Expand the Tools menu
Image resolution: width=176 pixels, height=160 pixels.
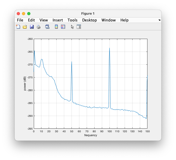(73, 20)
